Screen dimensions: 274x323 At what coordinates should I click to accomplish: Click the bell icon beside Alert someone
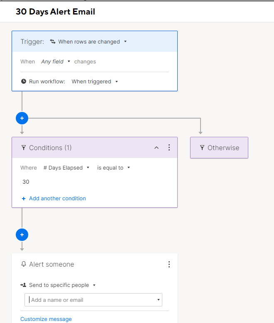24,264
